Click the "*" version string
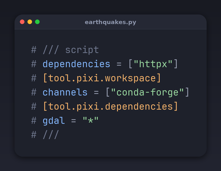This screenshot has height=171, width=221. click(x=90, y=120)
